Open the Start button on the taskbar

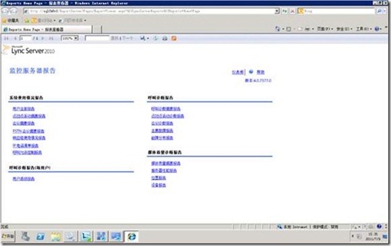click(x=8, y=236)
